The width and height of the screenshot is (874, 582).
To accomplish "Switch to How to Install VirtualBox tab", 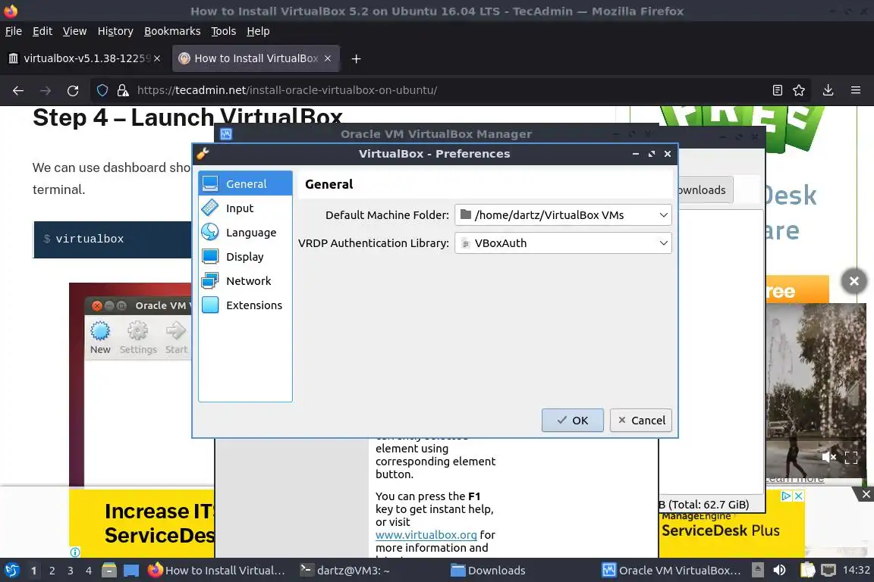I will point(255,58).
